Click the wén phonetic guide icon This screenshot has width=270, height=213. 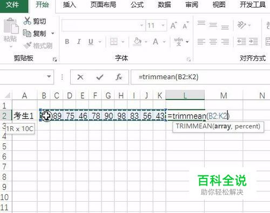[179, 42]
